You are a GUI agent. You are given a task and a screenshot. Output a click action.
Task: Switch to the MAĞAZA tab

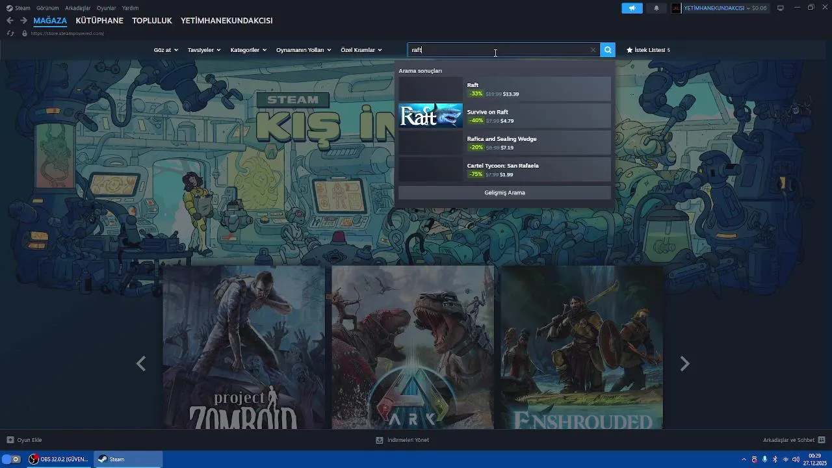coord(50,21)
